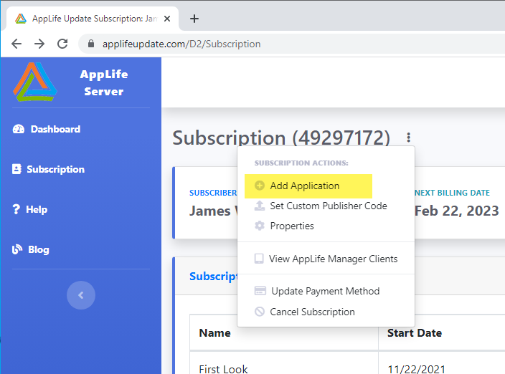
Task: Click the upload icon beside Set Custom Publisher Code
Action: 260,206
